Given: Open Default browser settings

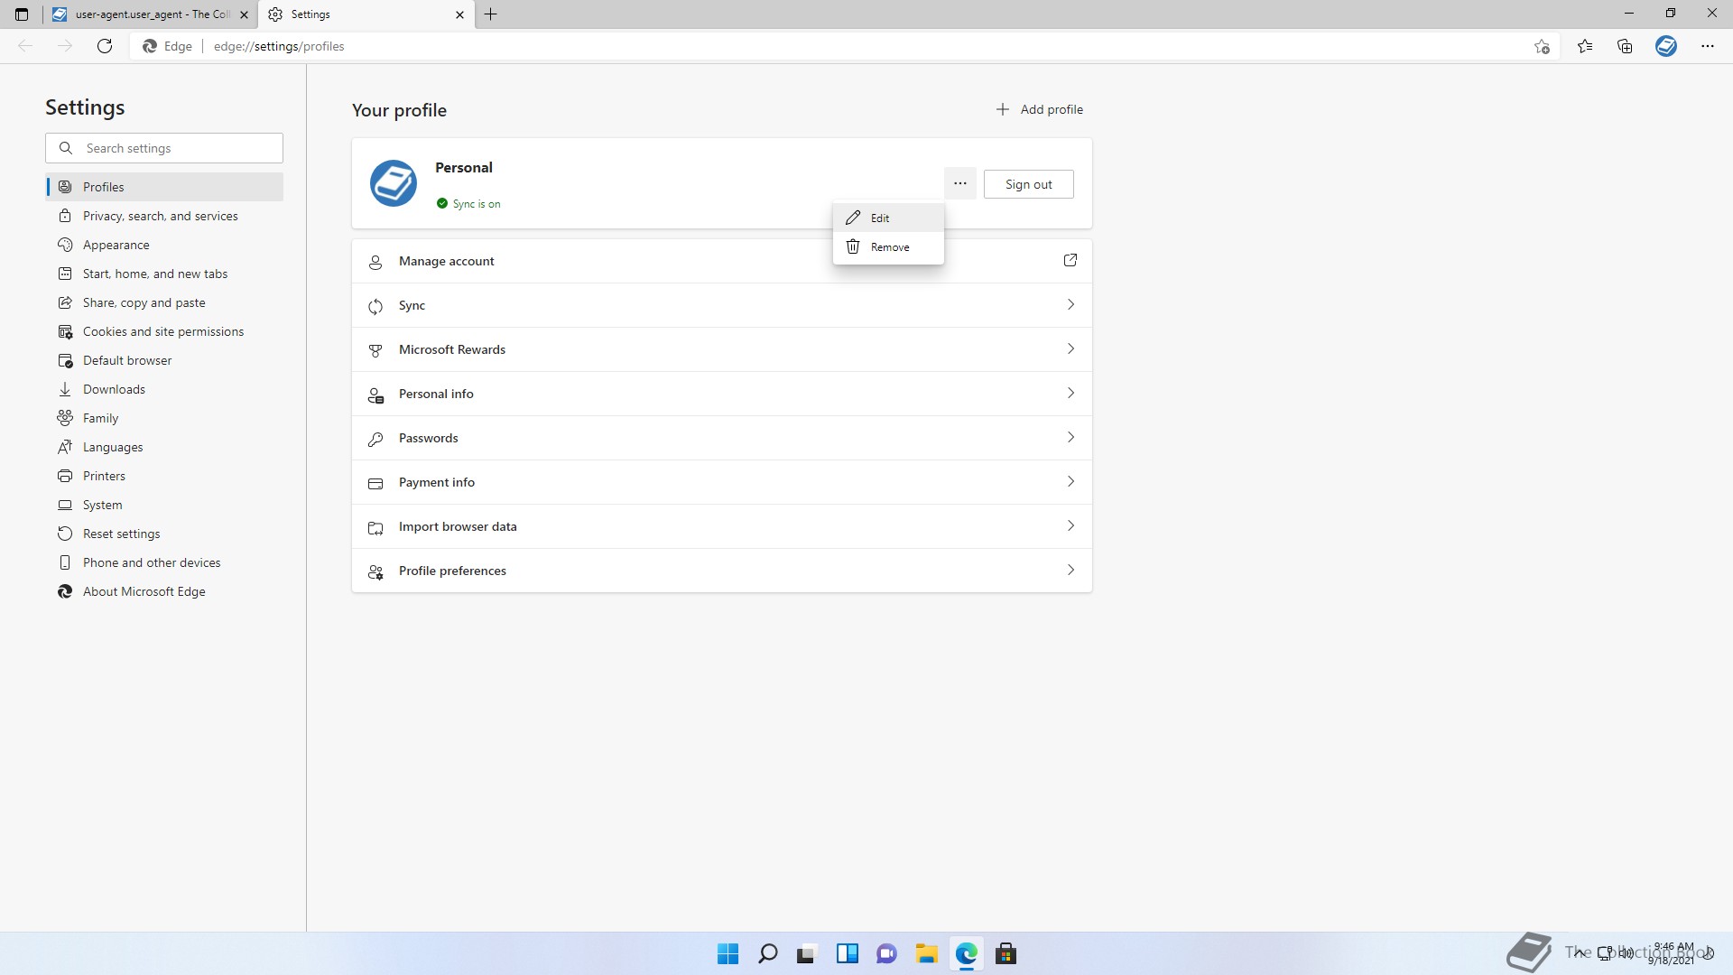Looking at the screenshot, I should (164, 360).
